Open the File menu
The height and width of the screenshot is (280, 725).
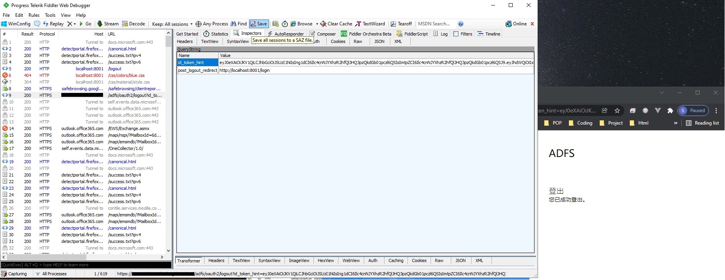click(x=6, y=15)
